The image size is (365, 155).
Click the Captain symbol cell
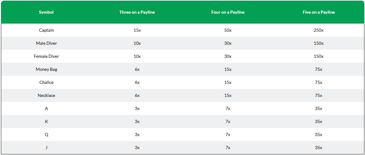(46, 30)
